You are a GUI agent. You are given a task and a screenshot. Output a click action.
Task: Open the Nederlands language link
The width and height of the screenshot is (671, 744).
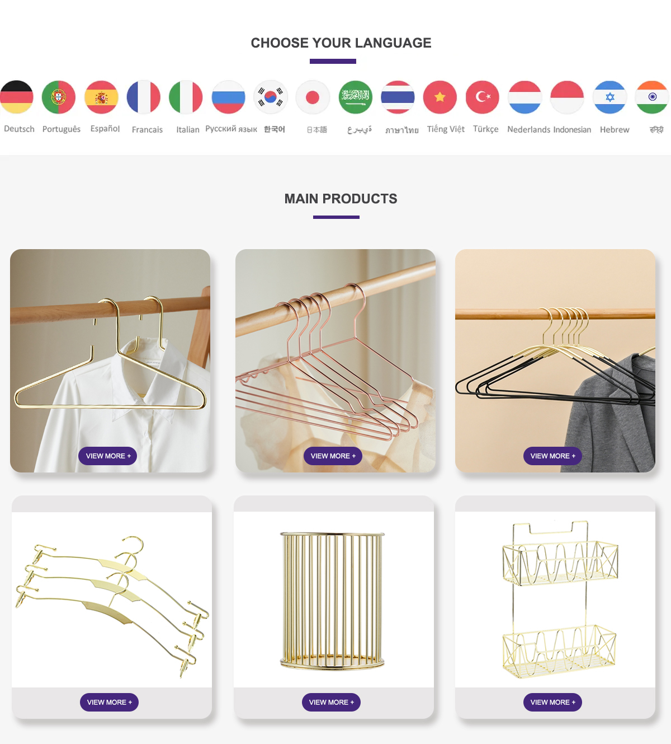click(529, 129)
